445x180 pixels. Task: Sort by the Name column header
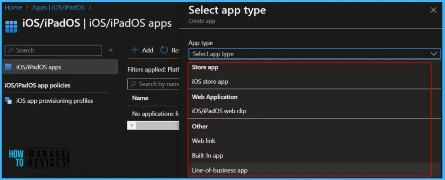[140, 98]
